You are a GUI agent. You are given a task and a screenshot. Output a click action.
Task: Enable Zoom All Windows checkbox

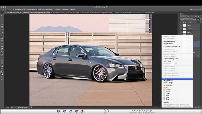coord(26,10)
